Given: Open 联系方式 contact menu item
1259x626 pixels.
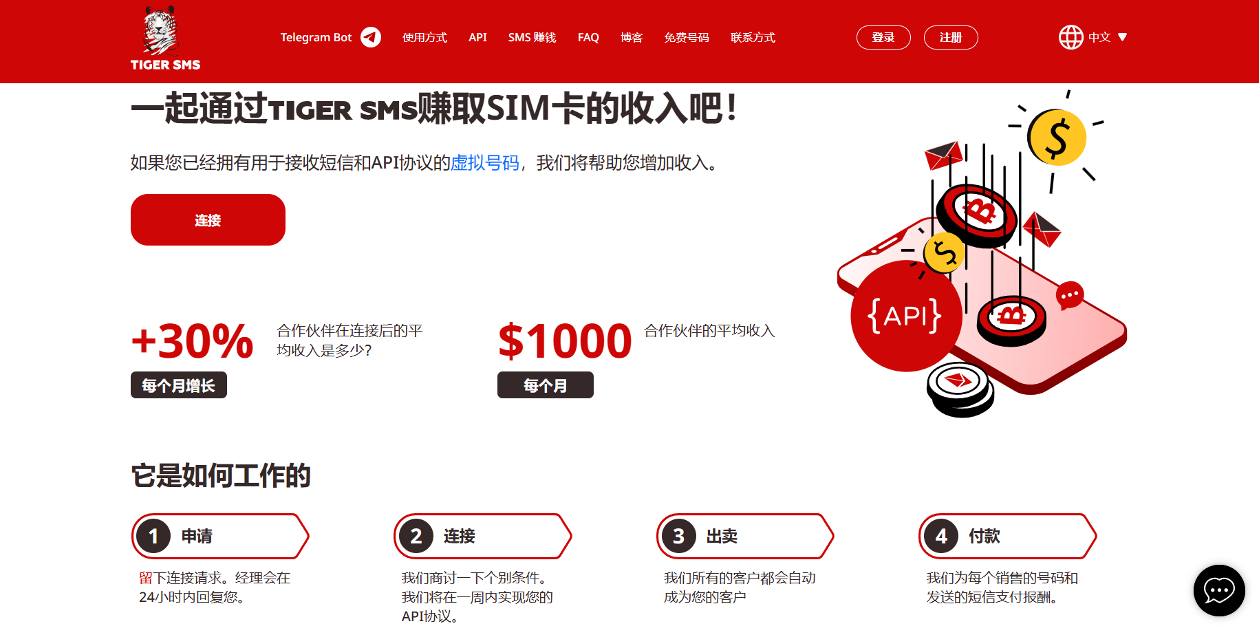Looking at the screenshot, I should point(753,37).
